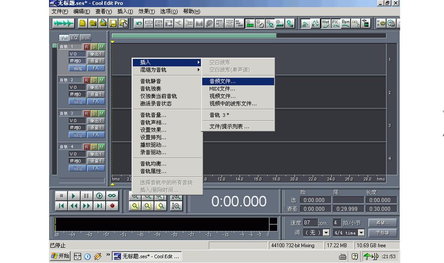This screenshot has width=444, height=263.
Task: Open a session with folder icon
Action: click(93, 23)
